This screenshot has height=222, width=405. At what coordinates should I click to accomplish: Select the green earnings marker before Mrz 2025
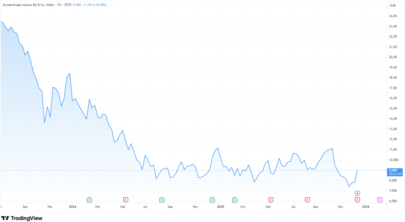(x=235, y=200)
